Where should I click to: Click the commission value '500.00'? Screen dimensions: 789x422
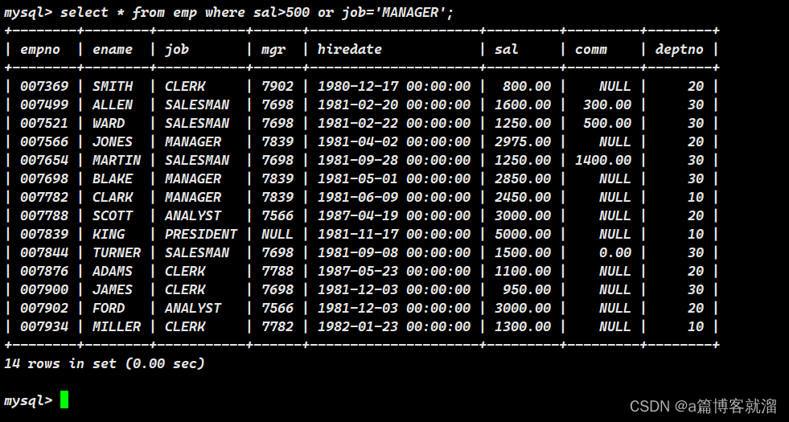[x=607, y=123]
